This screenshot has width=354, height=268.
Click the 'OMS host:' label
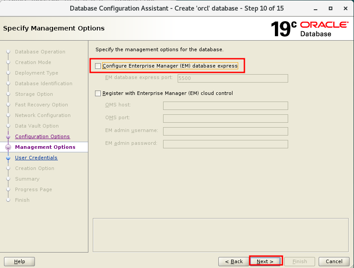coord(118,105)
